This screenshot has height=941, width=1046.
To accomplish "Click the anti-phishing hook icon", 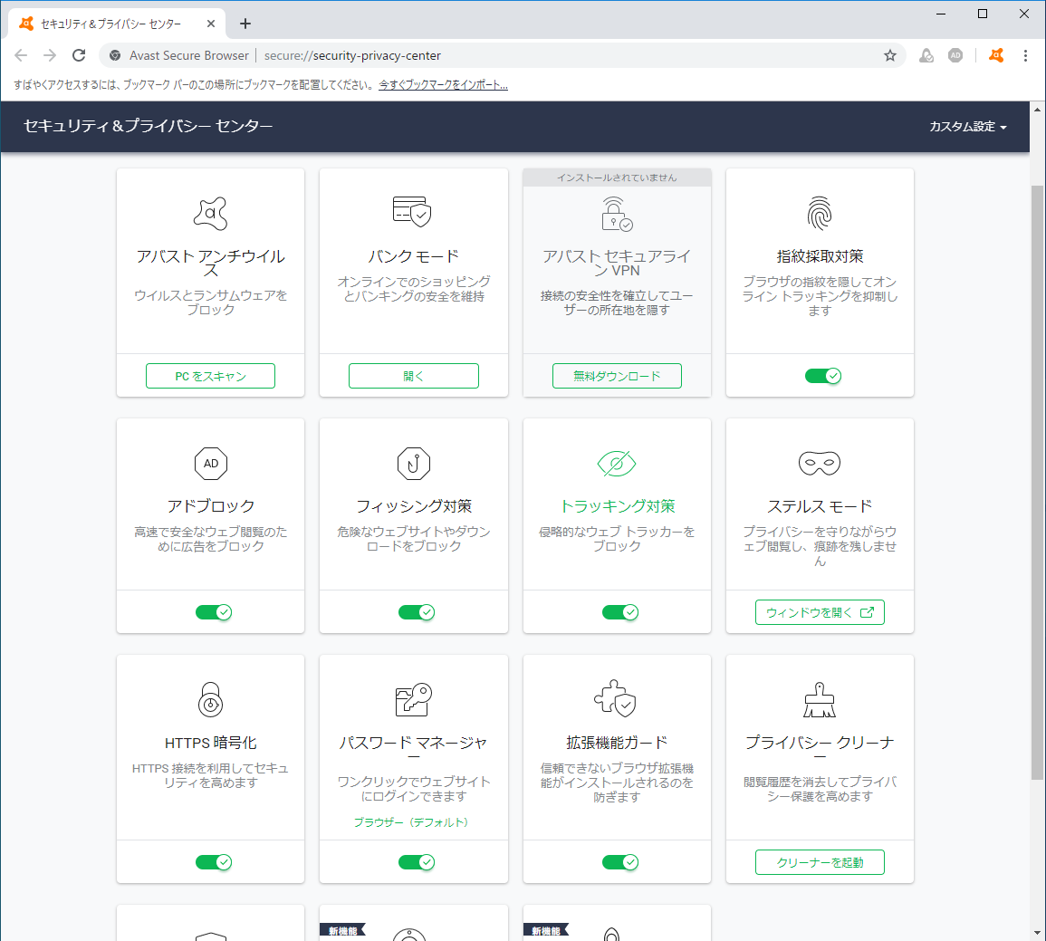I will click(x=414, y=464).
